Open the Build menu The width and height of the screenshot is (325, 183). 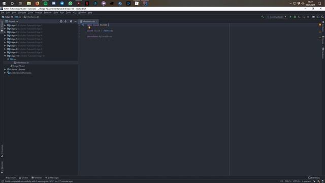tap(56, 13)
